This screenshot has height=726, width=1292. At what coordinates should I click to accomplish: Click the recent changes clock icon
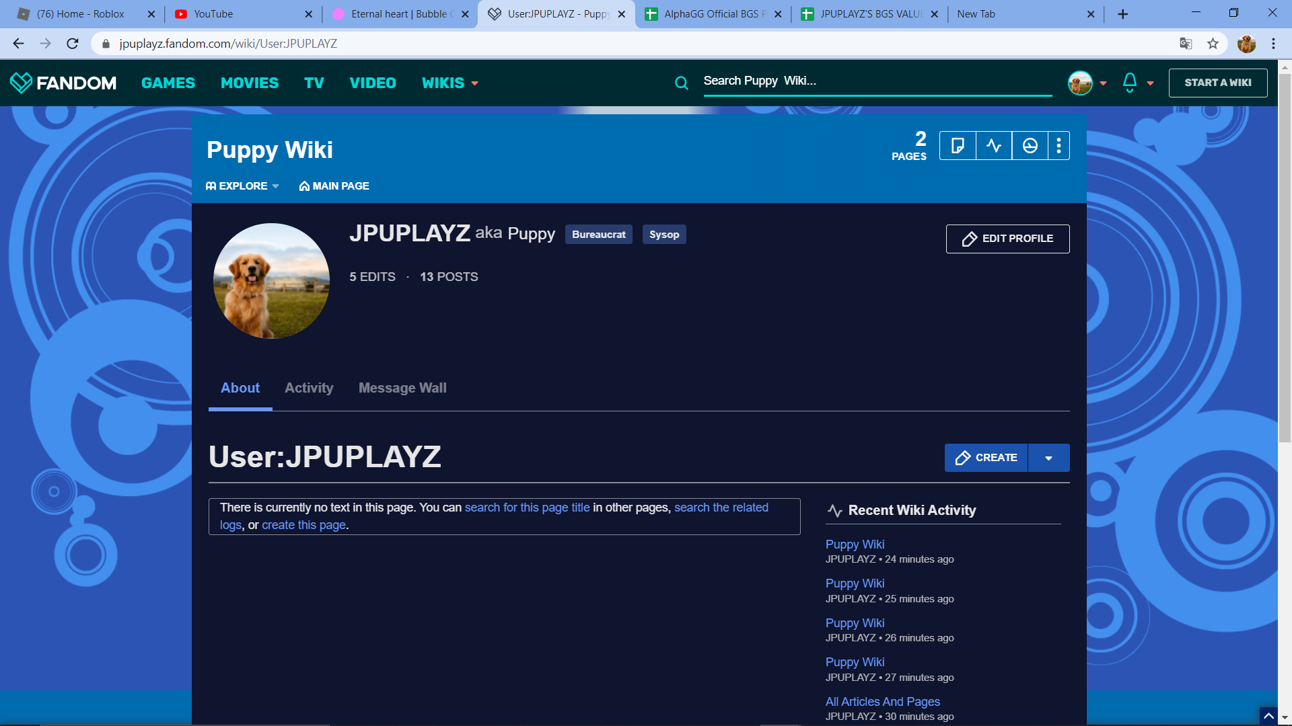pyautogui.click(x=1030, y=146)
